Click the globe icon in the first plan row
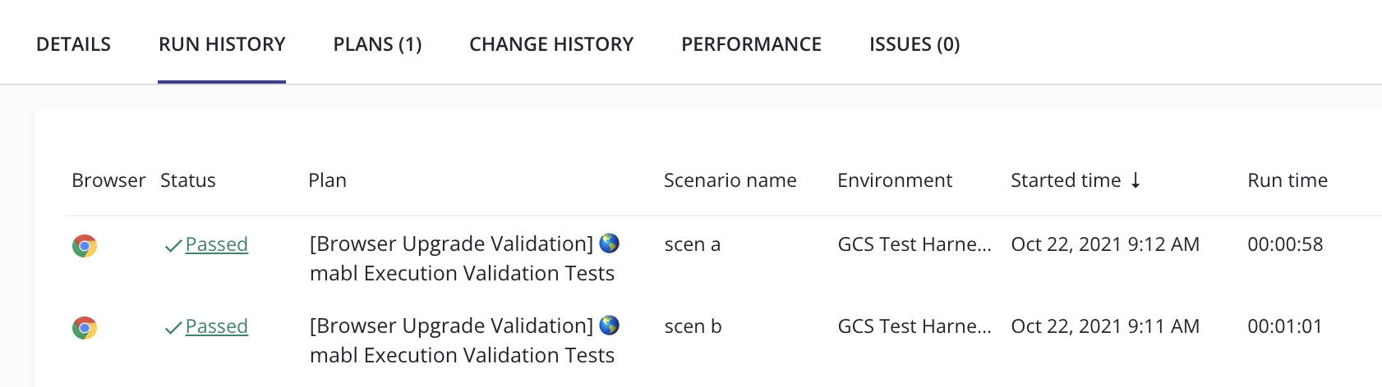The width and height of the screenshot is (1382, 387). click(609, 244)
